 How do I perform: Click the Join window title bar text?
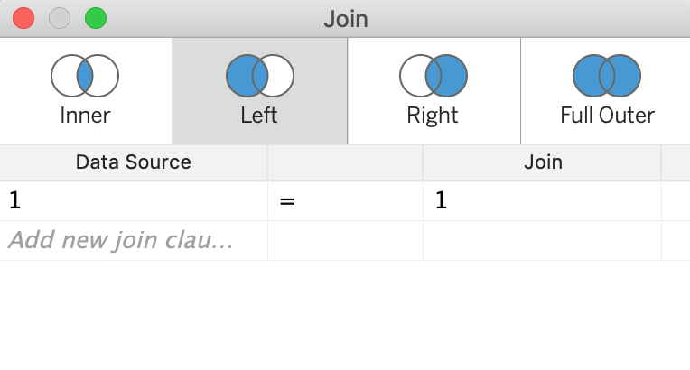pyautogui.click(x=346, y=18)
